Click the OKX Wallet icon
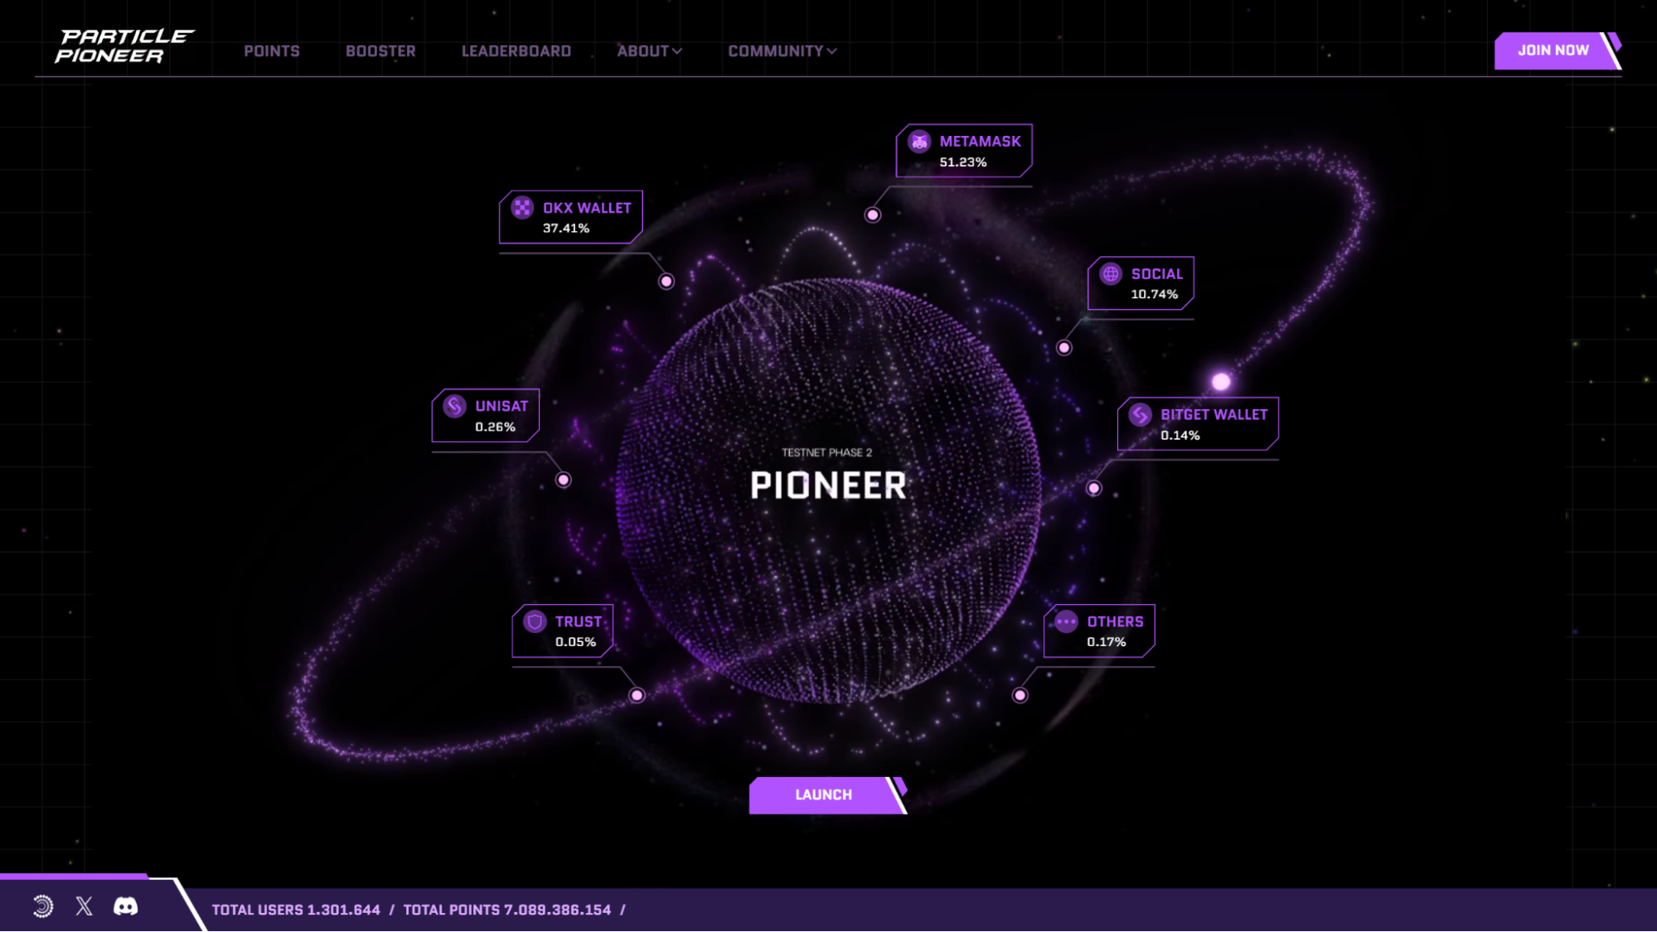Screen dimensions: 1657x932 [522, 208]
